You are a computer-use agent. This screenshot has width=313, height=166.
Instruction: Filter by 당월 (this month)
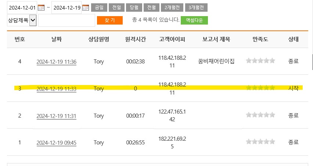coord(134,8)
